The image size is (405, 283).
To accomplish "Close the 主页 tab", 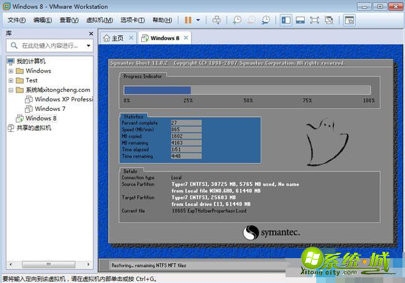I will coord(131,38).
